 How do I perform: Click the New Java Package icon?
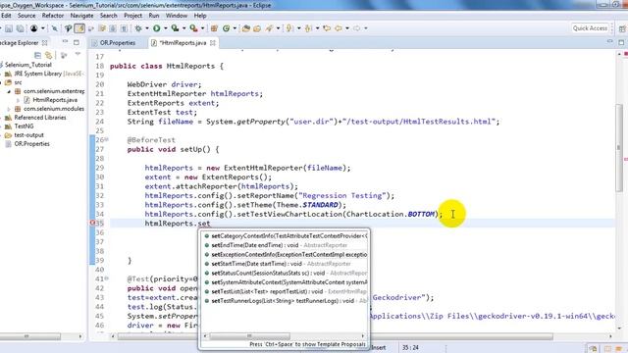[x=214, y=28]
